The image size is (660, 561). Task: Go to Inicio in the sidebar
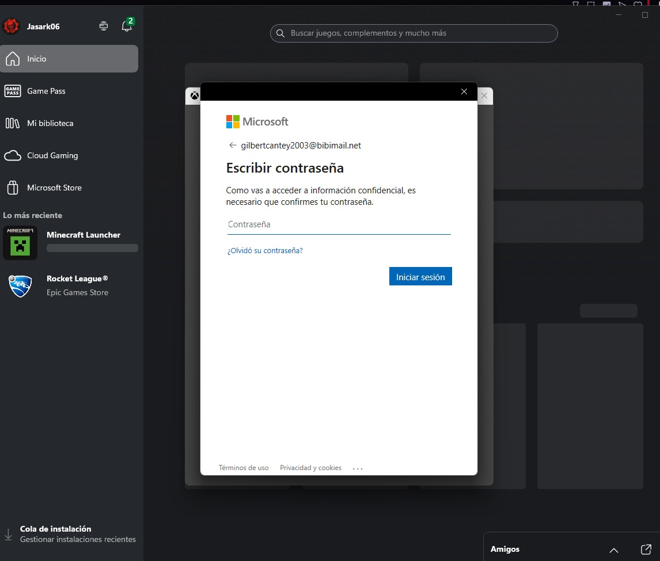(x=69, y=59)
